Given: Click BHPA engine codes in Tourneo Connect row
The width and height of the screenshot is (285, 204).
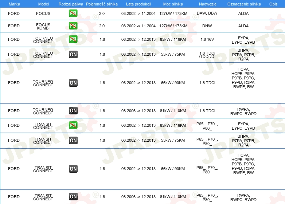Looking at the screenshot, I should (243, 55).
